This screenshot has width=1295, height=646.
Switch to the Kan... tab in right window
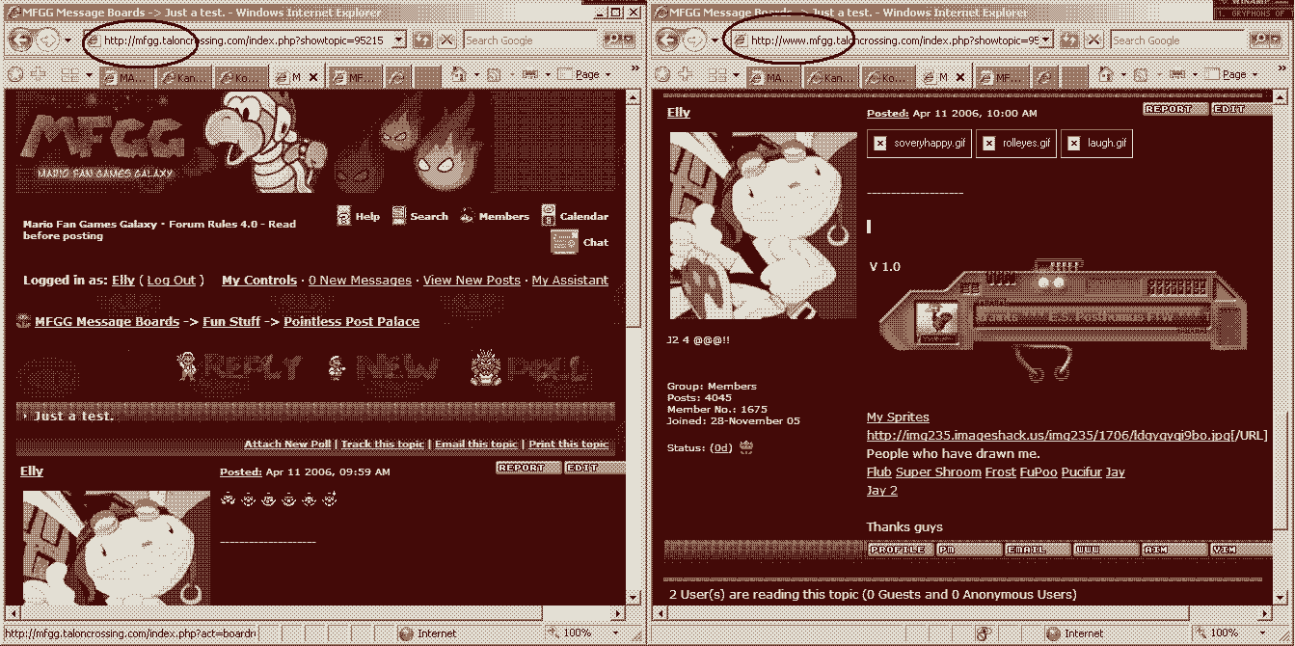[833, 76]
